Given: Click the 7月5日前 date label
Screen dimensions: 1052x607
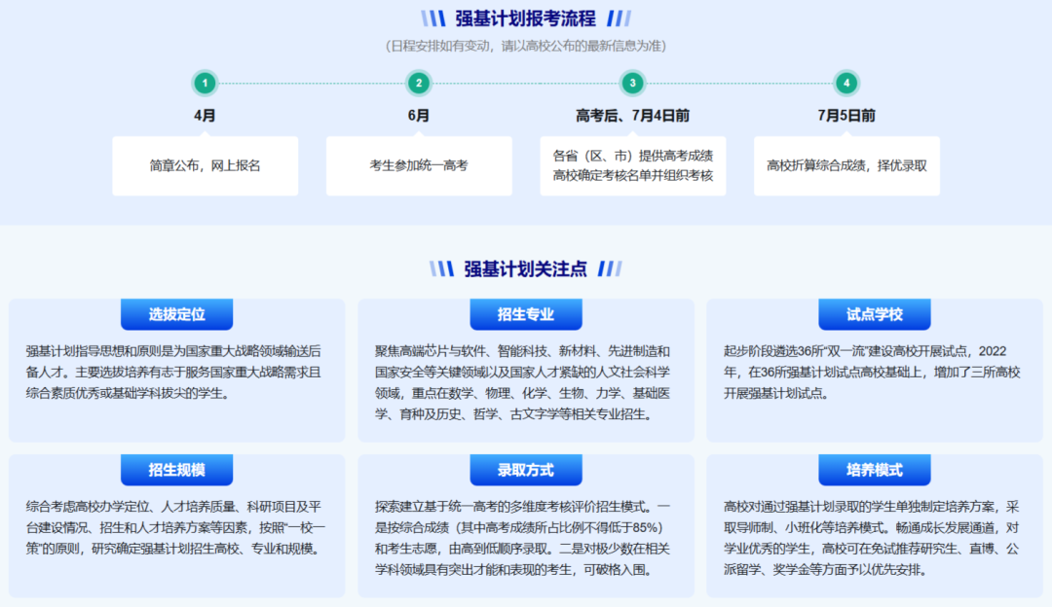Looking at the screenshot, I should point(846,115).
